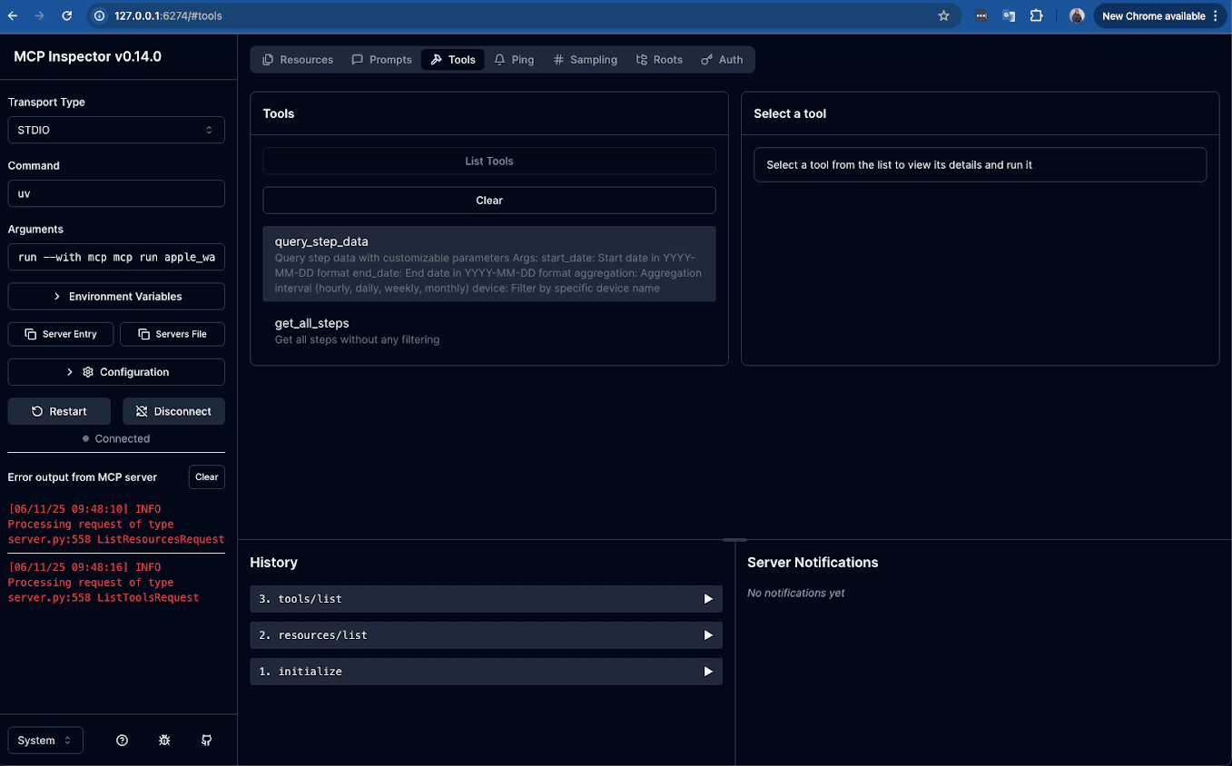Click the Chrome profile avatar
The image size is (1232, 766).
tap(1077, 15)
